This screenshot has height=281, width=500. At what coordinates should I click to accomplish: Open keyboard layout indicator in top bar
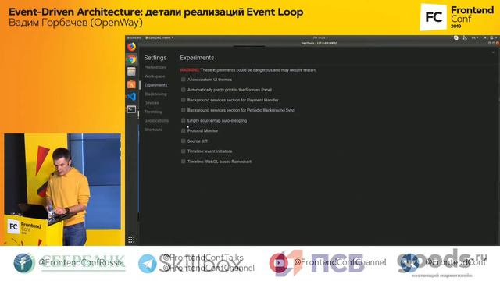click(x=475, y=38)
